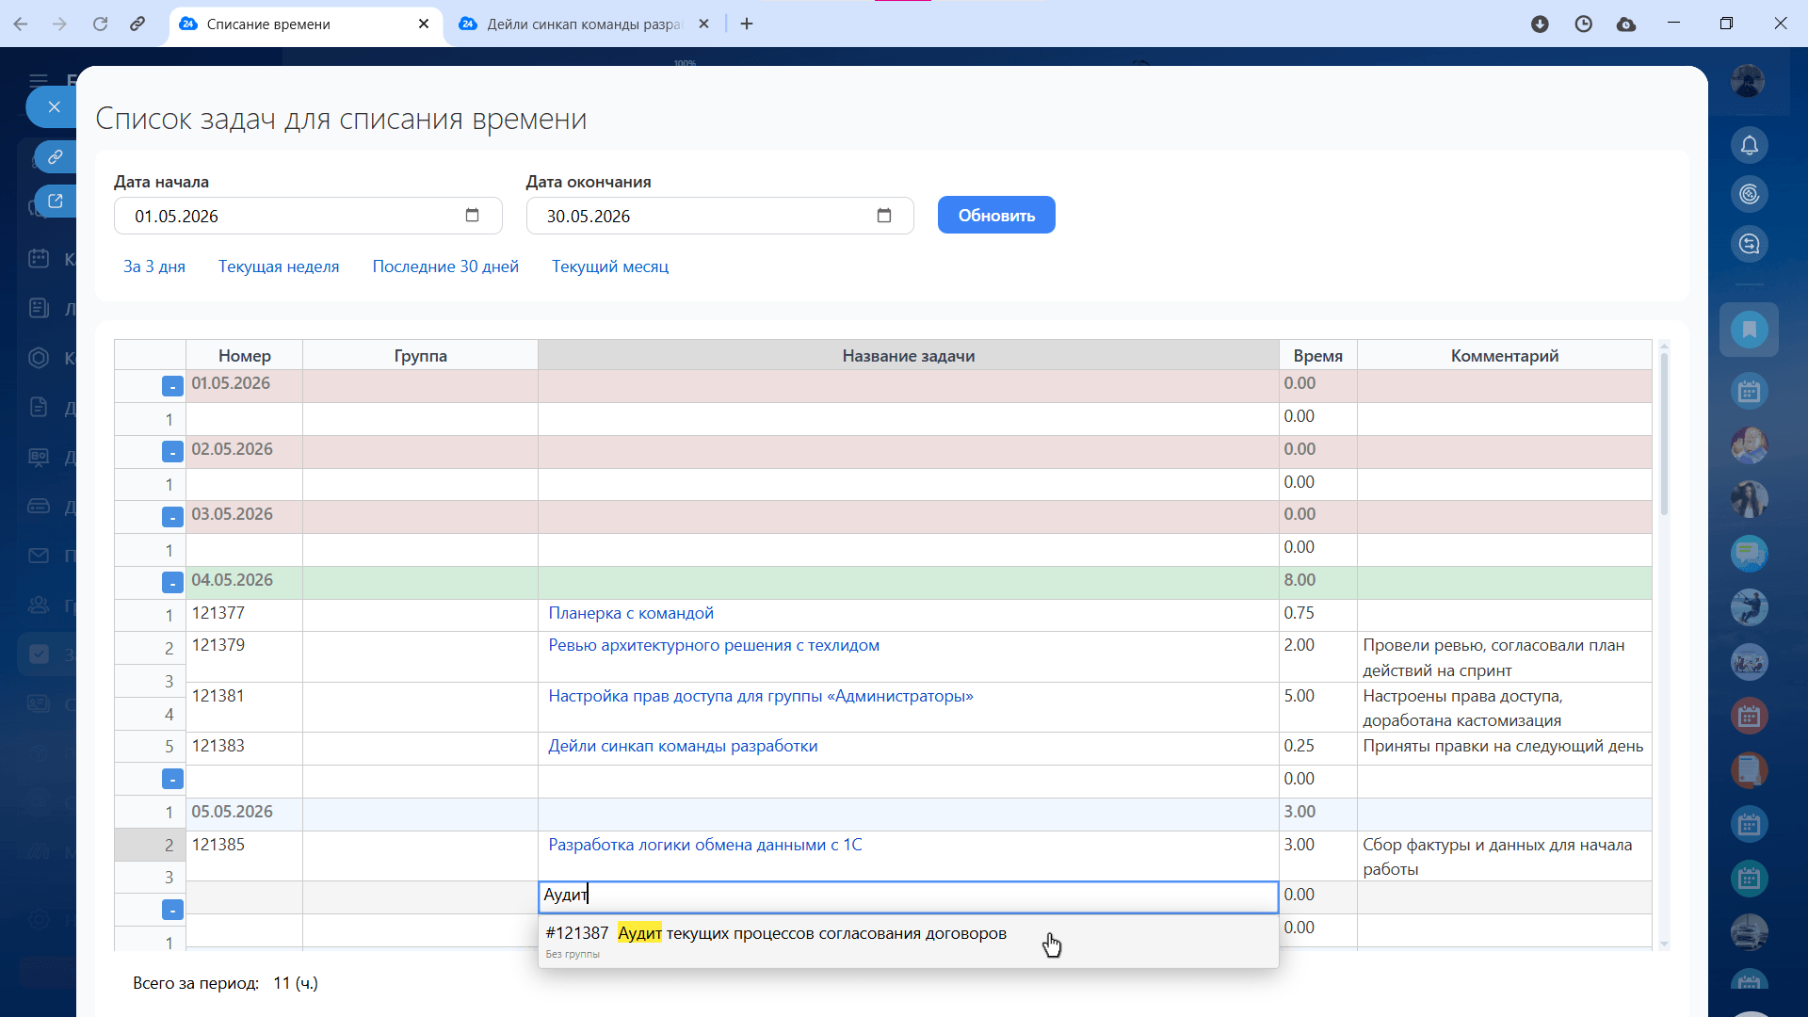Click the notifications bell icon
This screenshot has width=1808, height=1017.
click(x=1749, y=146)
